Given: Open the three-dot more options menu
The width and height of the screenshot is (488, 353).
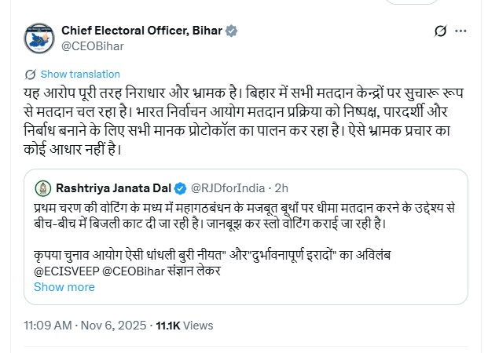Looking at the screenshot, I should pos(467,32).
